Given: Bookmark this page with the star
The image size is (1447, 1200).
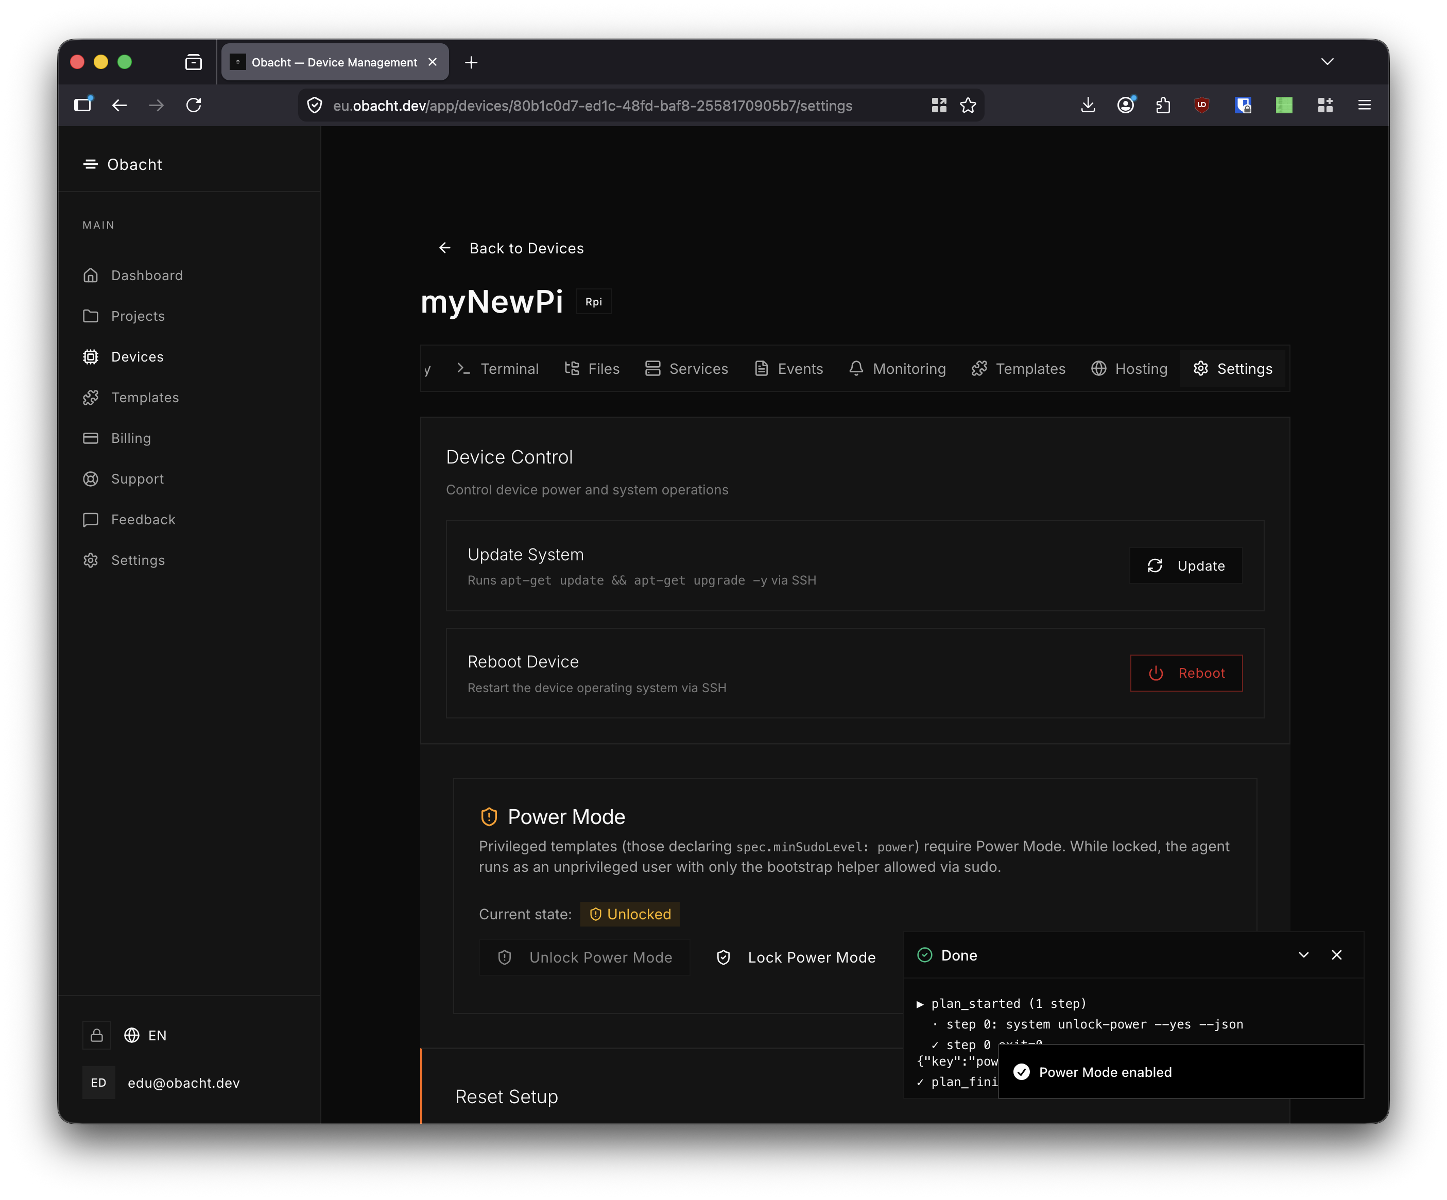Looking at the screenshot, I should (968, 106).
